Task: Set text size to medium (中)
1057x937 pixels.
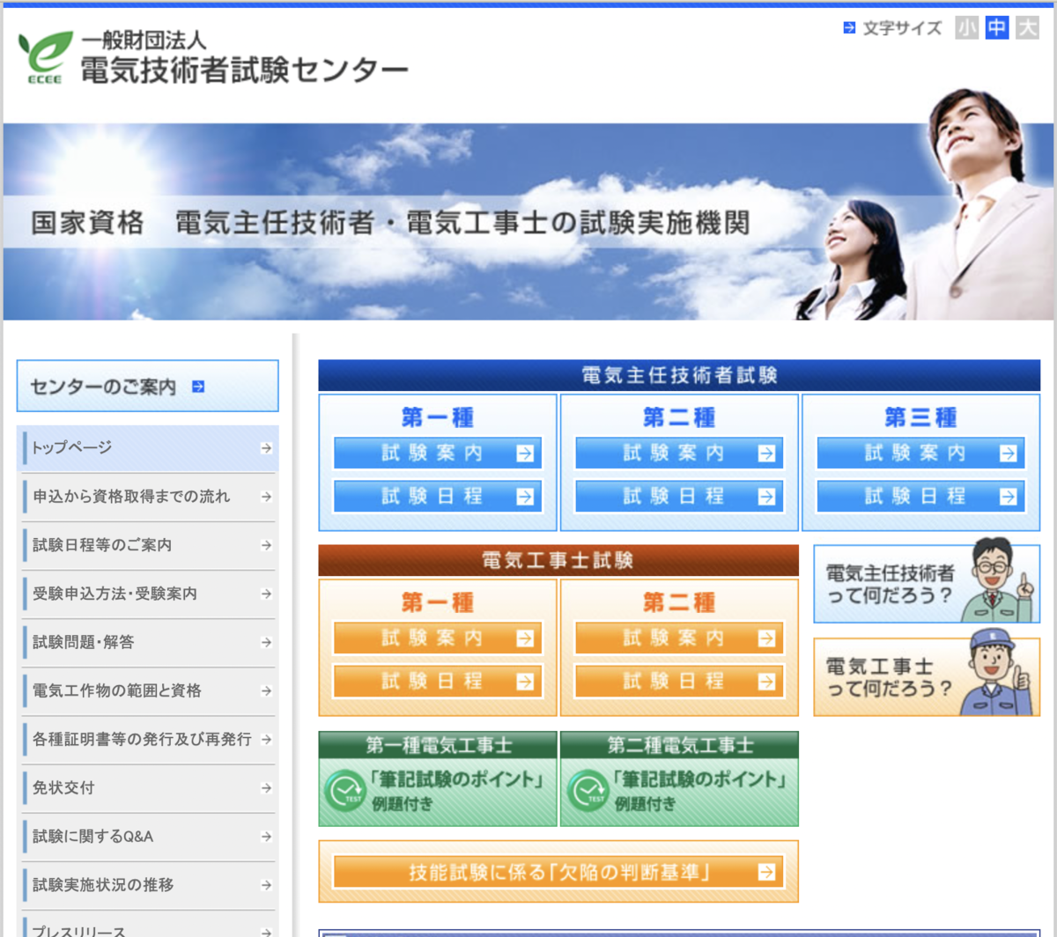Action: [997, 28]
